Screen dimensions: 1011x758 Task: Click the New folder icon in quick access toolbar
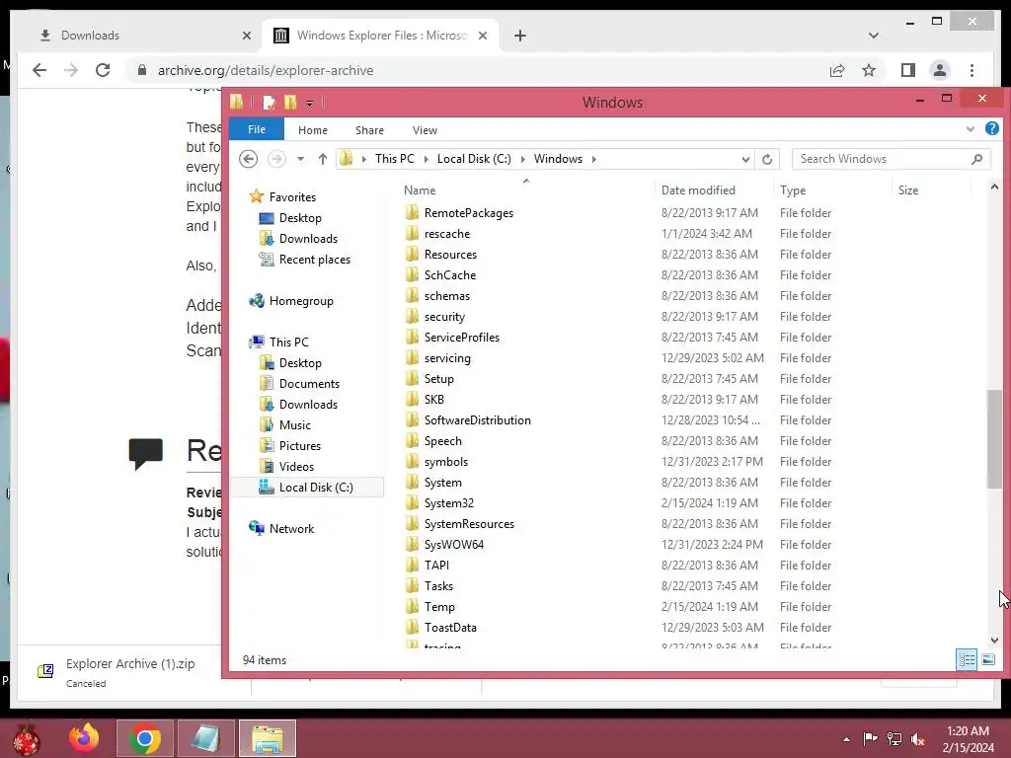(x=290, y=103)
